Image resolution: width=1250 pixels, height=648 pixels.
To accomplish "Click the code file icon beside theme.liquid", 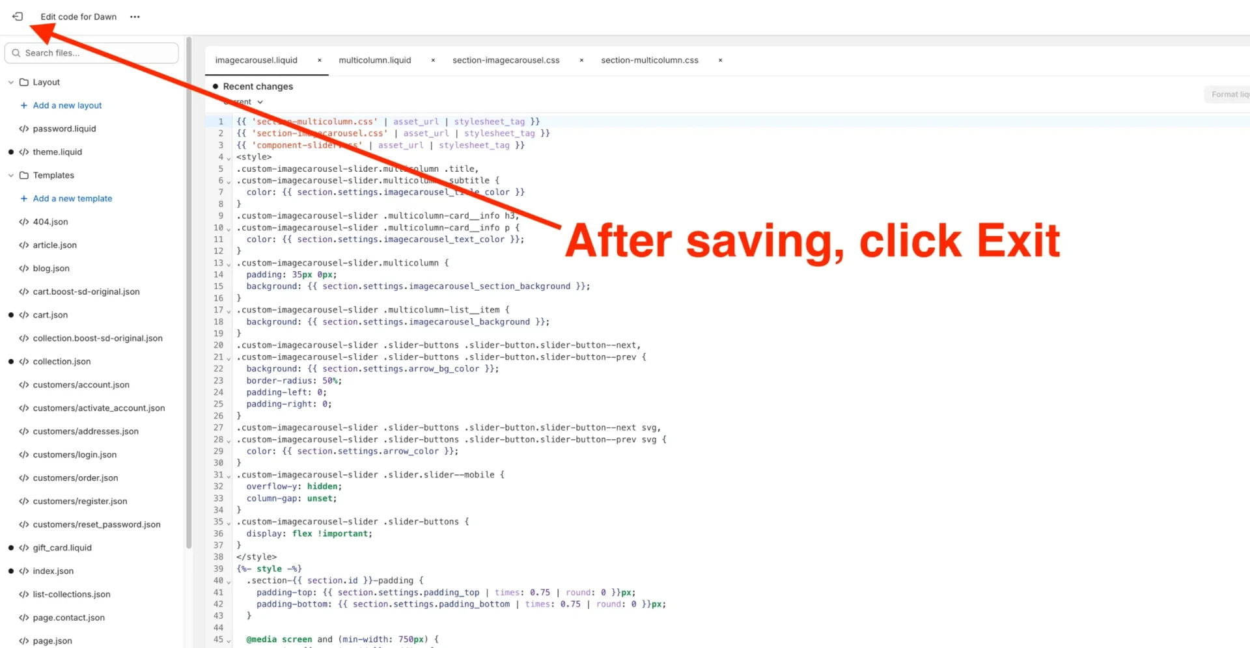I will (23, 152).
